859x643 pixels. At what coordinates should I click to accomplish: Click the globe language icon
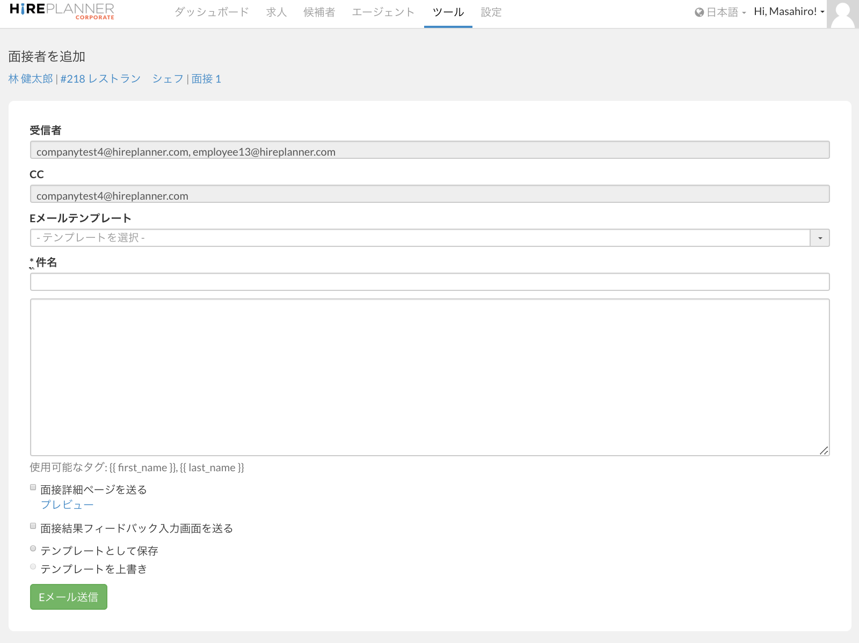699,12
